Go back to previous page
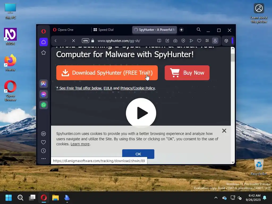Viewport: 272px width, 204px height. click(56, 41)
